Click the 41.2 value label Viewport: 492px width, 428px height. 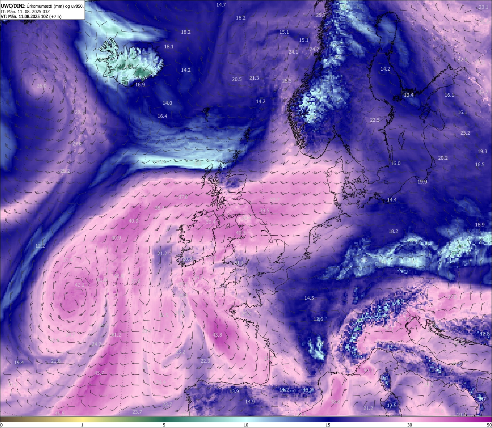[116, 335]
